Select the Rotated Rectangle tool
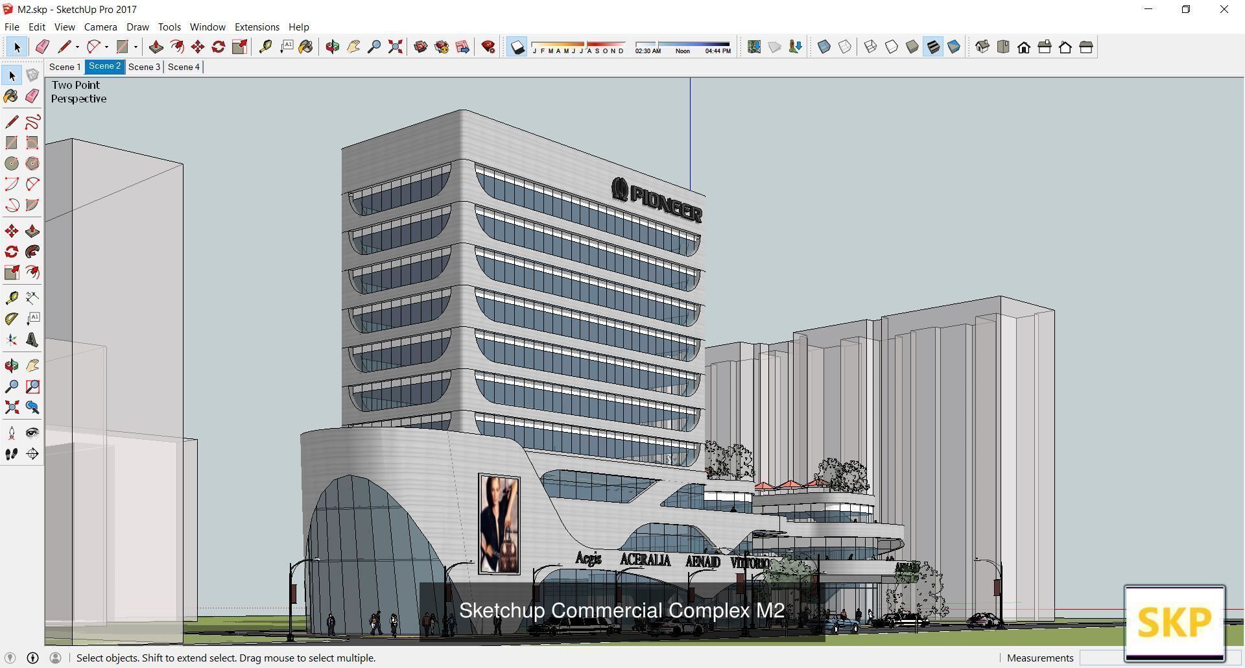This screenshot has width=1245, height=668. click(x=32, y=143)
